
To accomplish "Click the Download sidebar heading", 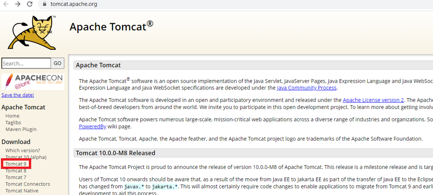I will (x=16, y=141).
